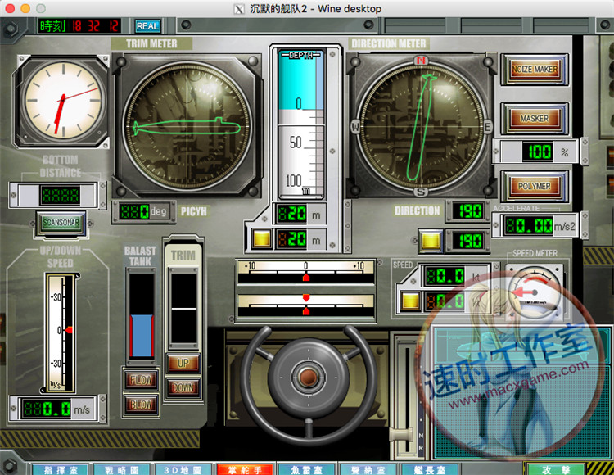The image size is (614, 475).
Task: Open the 聲納室 sonar room tab
Action: coord(368,469)
